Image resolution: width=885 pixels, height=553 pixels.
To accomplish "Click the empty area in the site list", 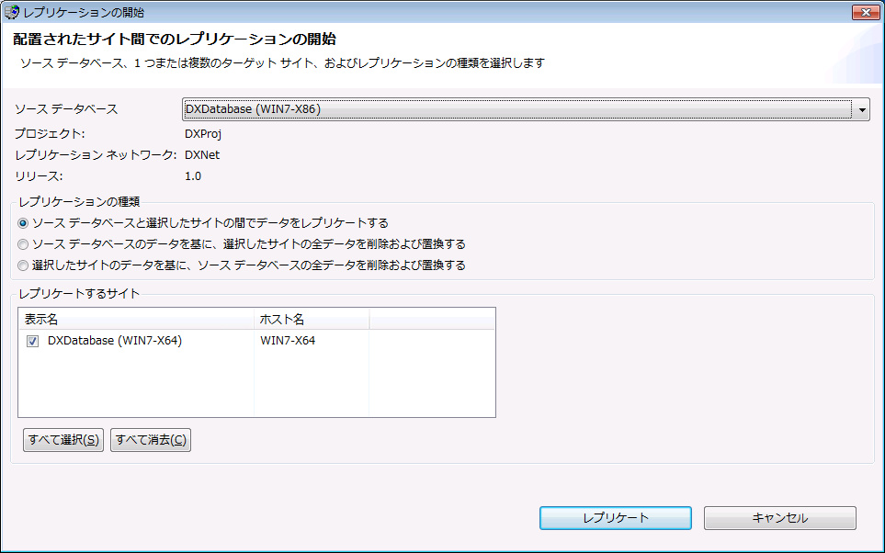I will point(257,386).
